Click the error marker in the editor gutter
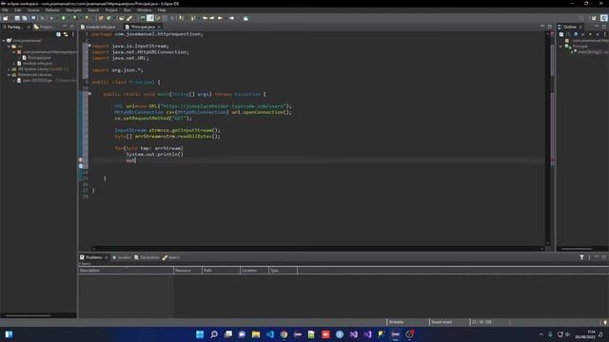This screenshot has height=342, width=609. (81, 161)
